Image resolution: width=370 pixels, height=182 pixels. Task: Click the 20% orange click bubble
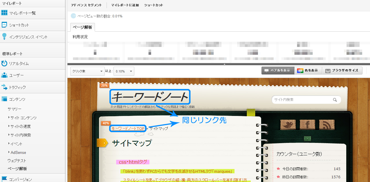coord(104,85)
